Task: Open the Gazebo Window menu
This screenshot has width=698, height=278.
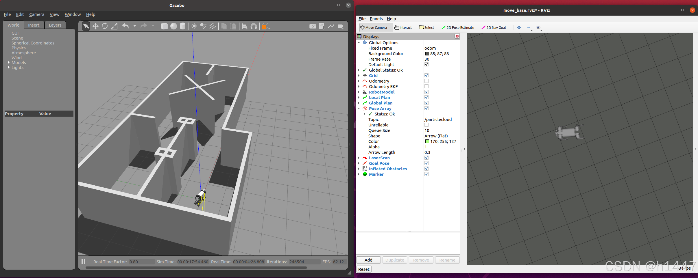Action: click(73, 14)
